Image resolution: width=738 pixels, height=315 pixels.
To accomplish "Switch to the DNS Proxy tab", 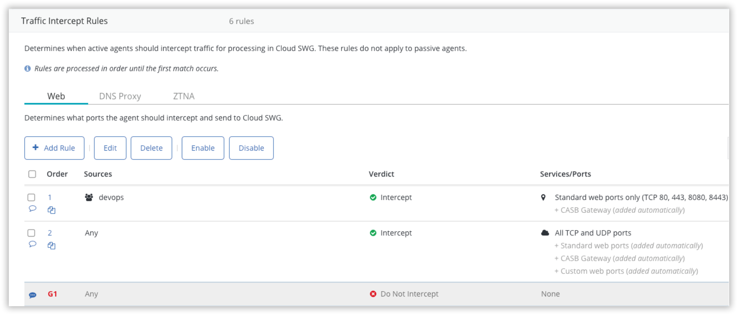I will 120,96.
